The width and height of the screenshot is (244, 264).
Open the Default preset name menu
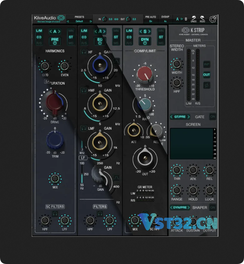(79, 21)
